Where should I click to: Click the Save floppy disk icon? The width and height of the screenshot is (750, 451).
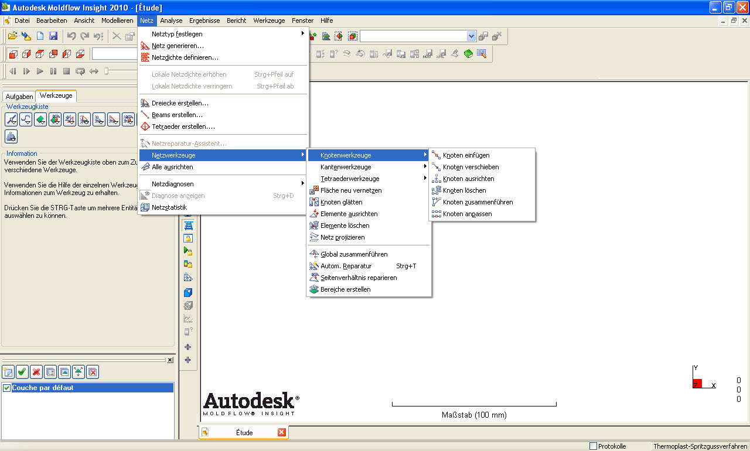pyautogui.click(x=53, y=36)
